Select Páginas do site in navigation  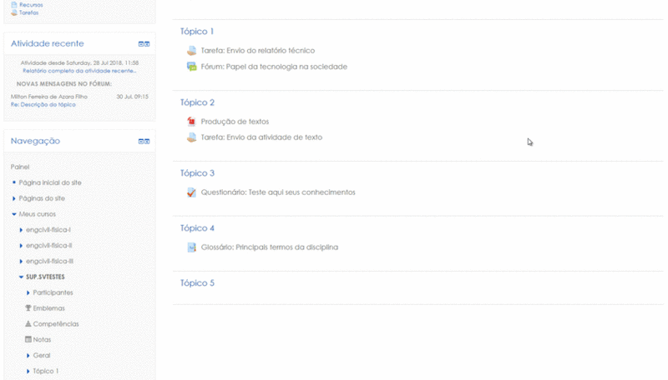click(x=42, y=198)
